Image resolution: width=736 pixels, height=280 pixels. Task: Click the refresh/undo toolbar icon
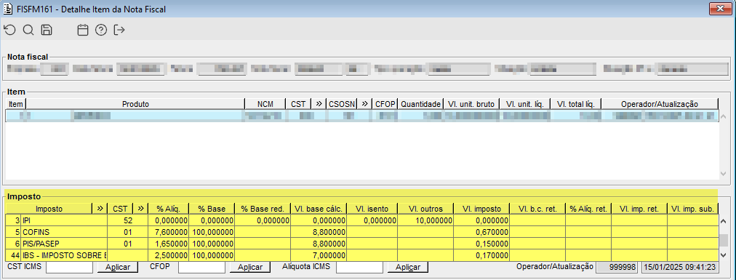pos(9,31)
